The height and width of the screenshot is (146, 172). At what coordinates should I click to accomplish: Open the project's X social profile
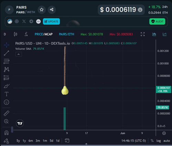click(24, 21)
